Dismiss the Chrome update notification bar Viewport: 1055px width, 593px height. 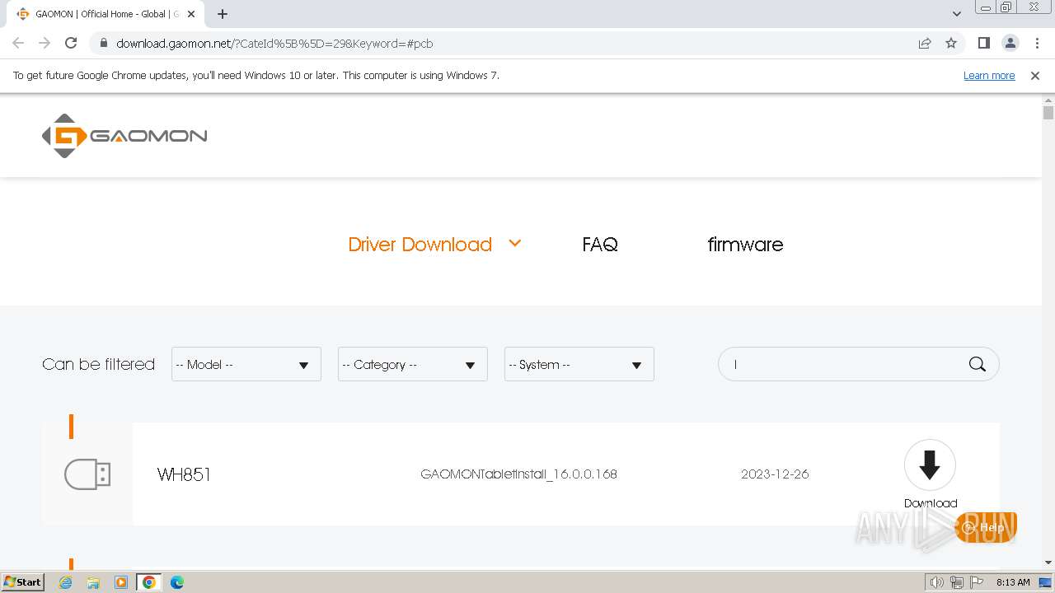pos(1035,75)
